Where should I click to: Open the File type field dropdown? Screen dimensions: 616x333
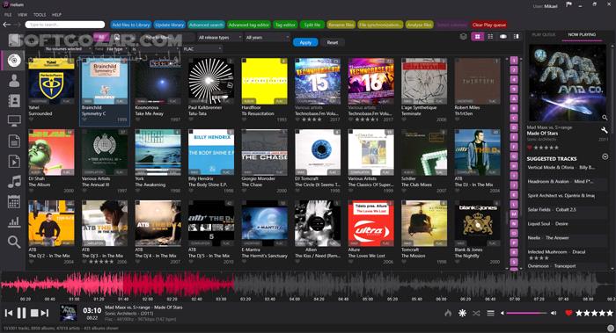tap(116, 49)
